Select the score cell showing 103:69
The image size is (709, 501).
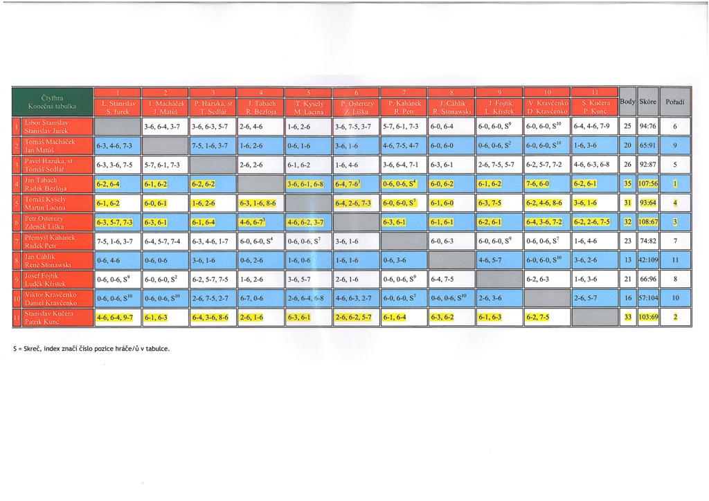click(647, 318)
